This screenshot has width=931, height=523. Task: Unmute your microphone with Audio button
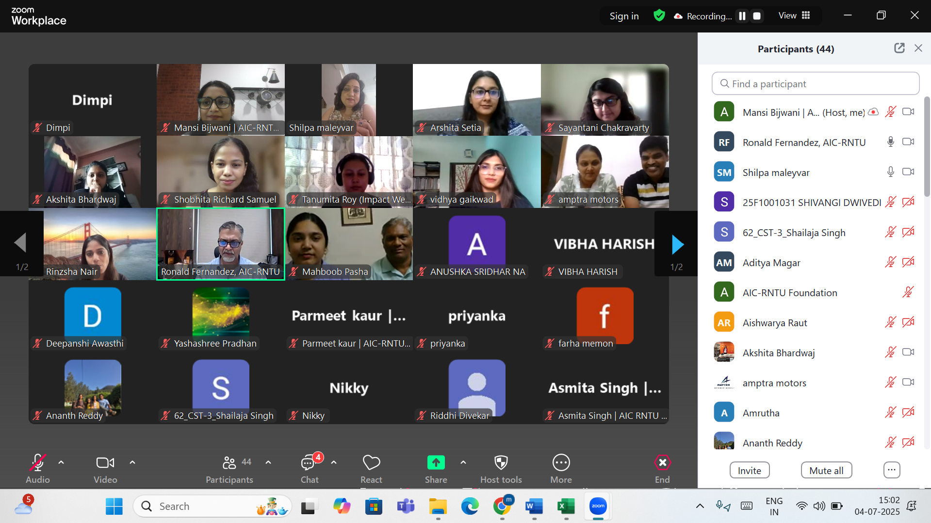pos(38,463)
